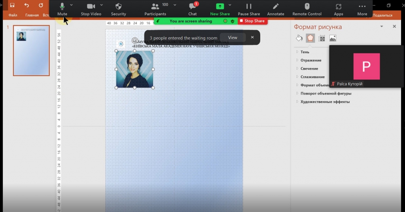Click the Поделиться button
Screen dimensions: 405x212
(x=382, y=15)
